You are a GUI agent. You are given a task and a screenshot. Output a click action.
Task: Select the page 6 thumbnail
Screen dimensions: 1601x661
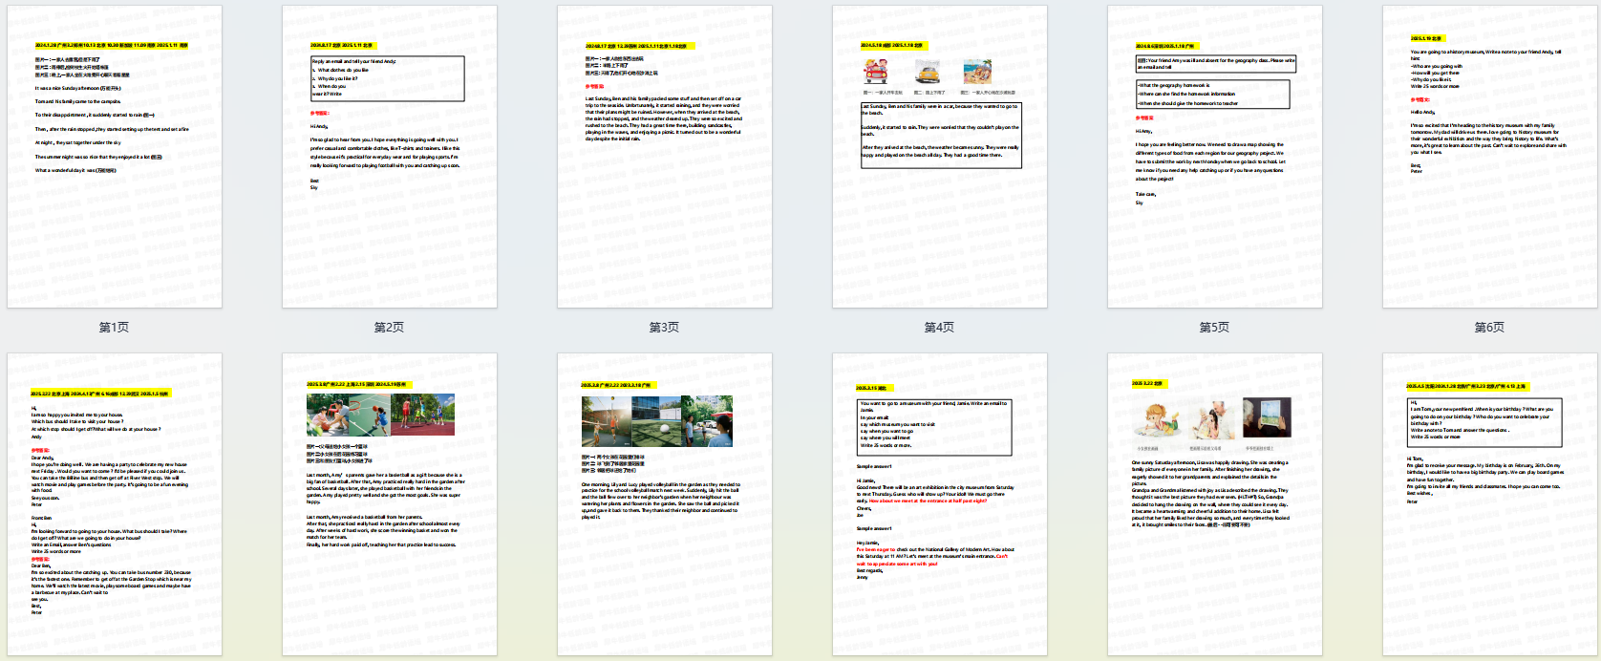(x=1490, y=157)
